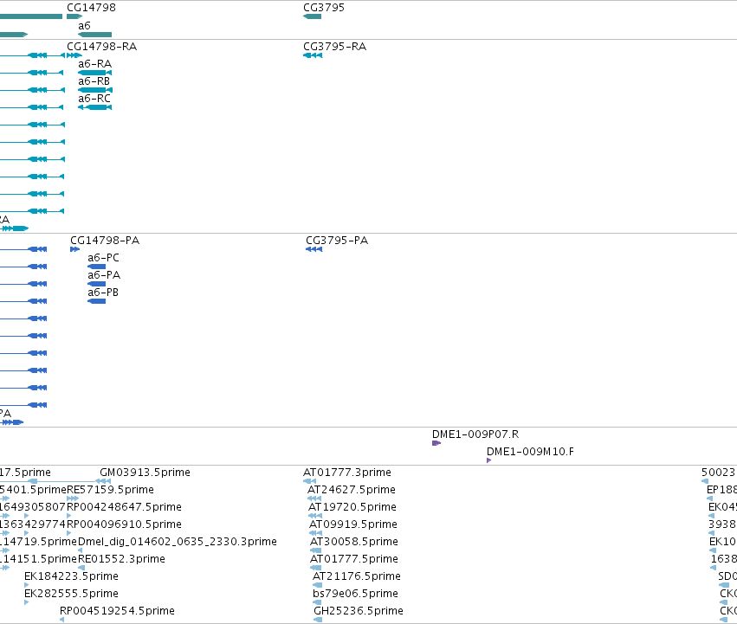This screenshot has width=737, height=624.
Task: Select the a6-PC CDS bar
Action: 96,267
